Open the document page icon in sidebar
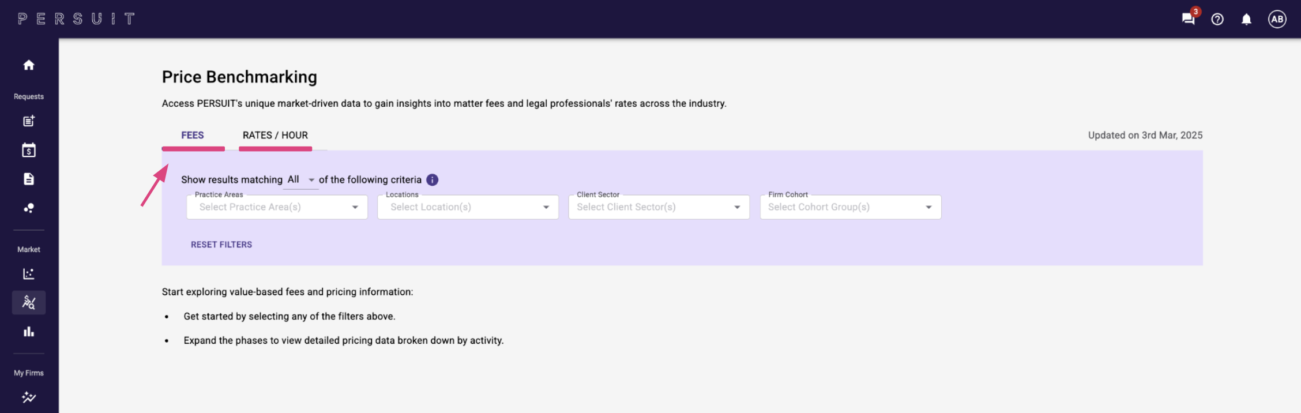This screenshot has width=1301, height=413. click(x=29, y=179)
